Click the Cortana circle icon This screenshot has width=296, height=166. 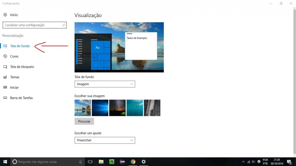14,162
